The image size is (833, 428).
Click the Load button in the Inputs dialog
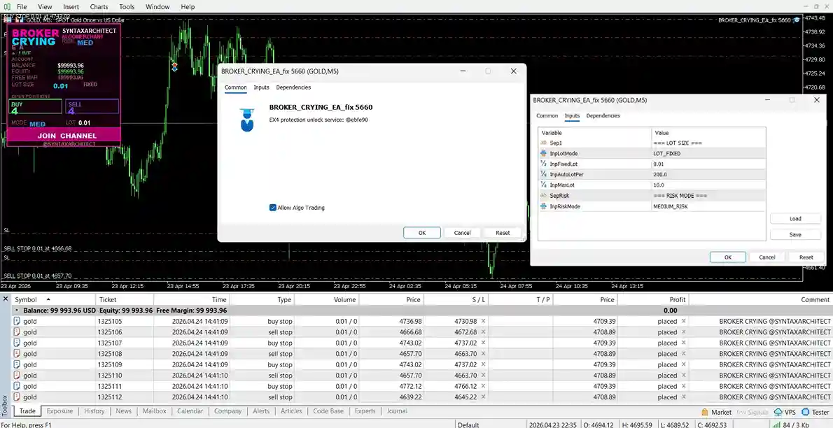795,219
